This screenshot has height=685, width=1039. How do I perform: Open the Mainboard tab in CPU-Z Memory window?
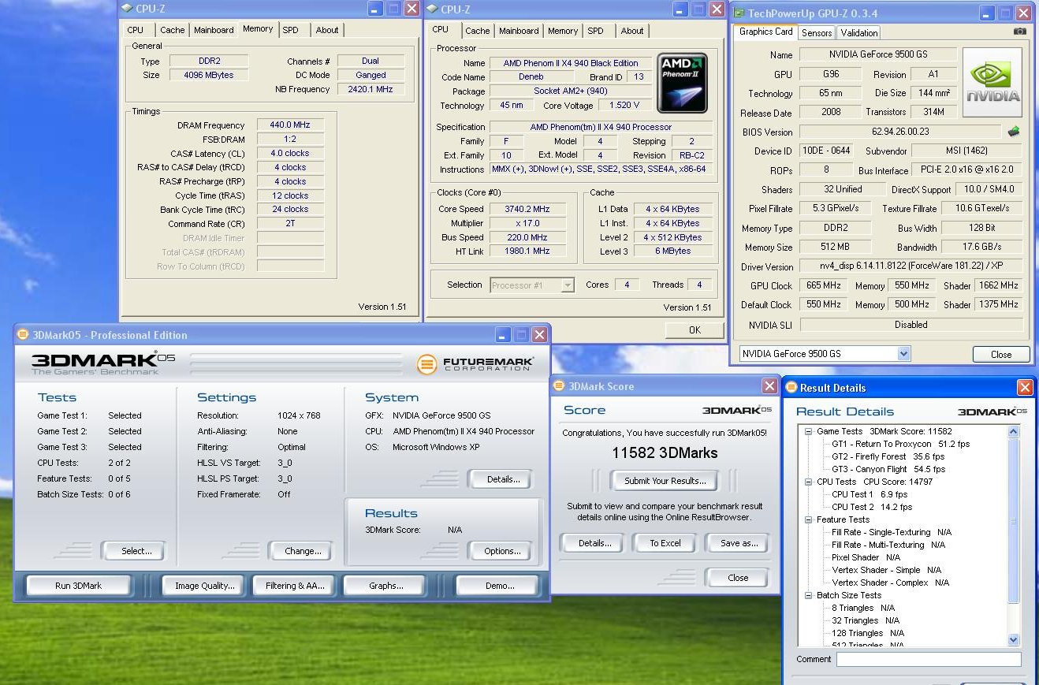pyautogui.click(x=214, y=30)
